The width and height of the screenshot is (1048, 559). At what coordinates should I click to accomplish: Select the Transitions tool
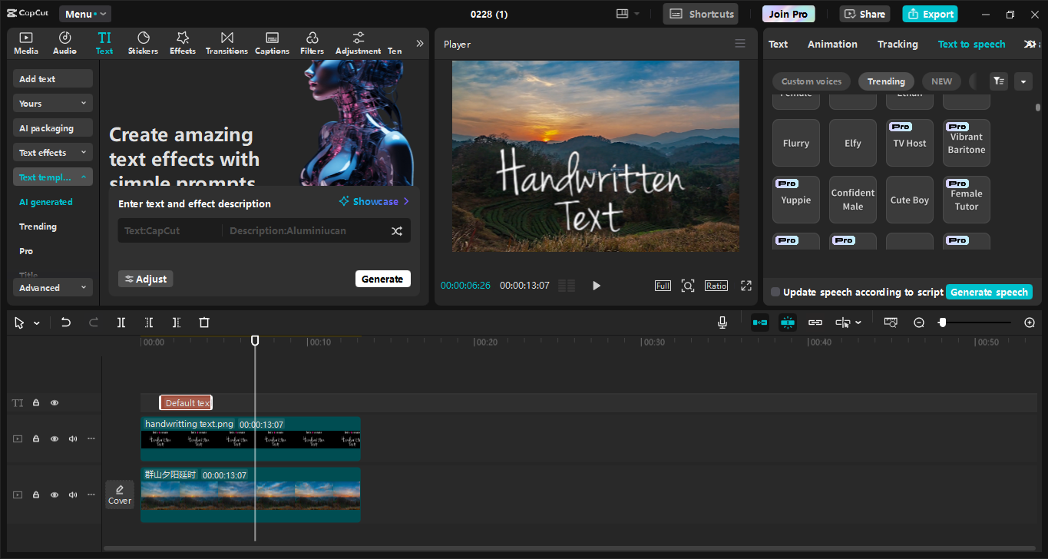coord(226,42)
